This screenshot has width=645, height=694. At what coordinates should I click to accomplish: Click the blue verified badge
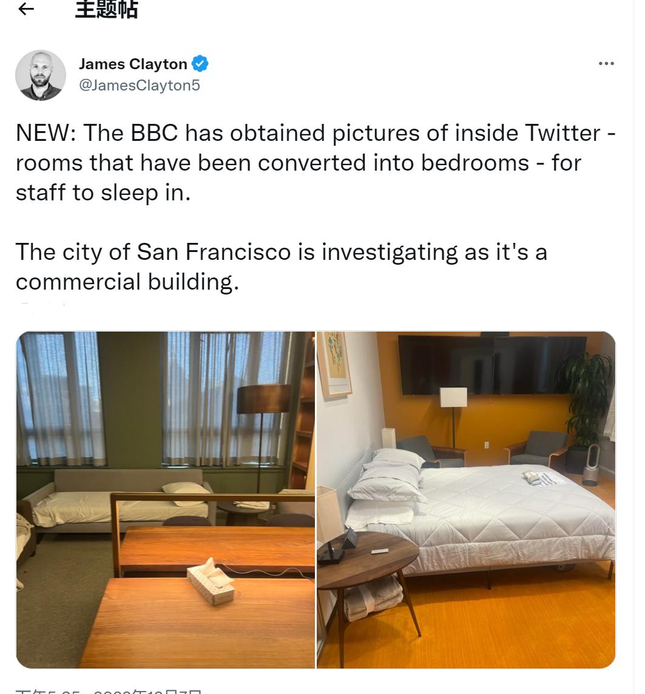click(200, 64)
